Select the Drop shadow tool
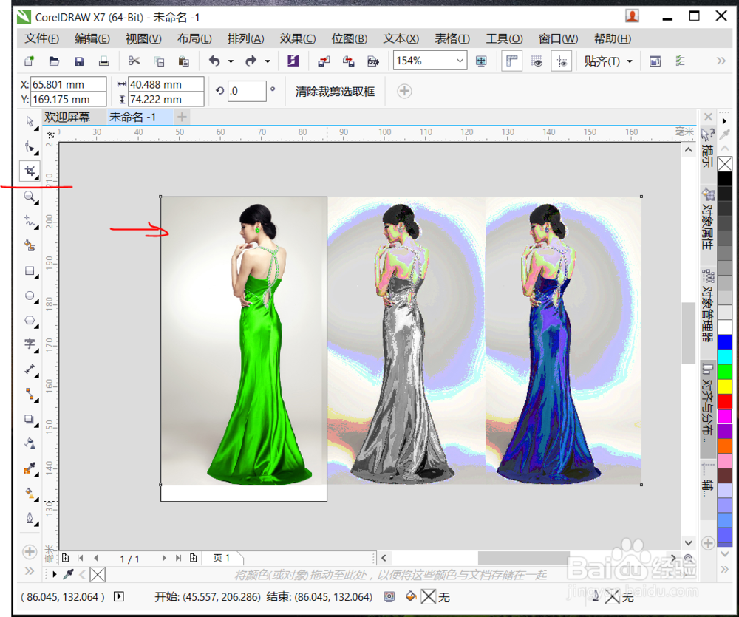The image size is (739, 617). tap(30, 419)
